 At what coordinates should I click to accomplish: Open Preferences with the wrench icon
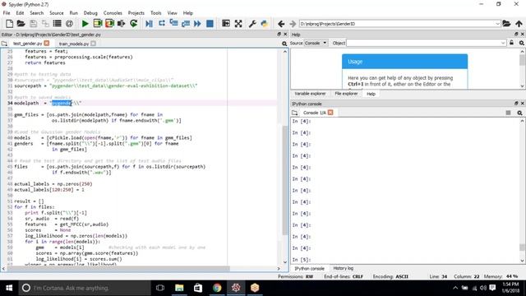(252, 24)
